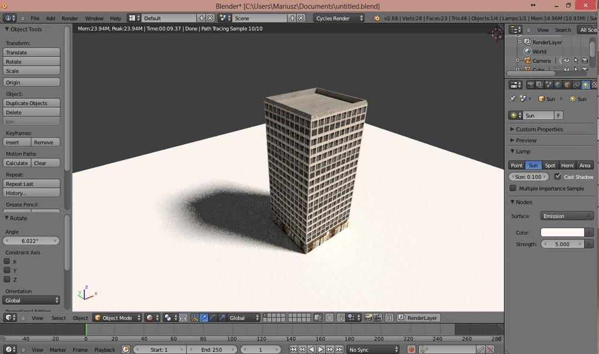This screenshot has width=599, height=354.
Task: Pin the properties context with the pin icon
Action: pos(512,99)
